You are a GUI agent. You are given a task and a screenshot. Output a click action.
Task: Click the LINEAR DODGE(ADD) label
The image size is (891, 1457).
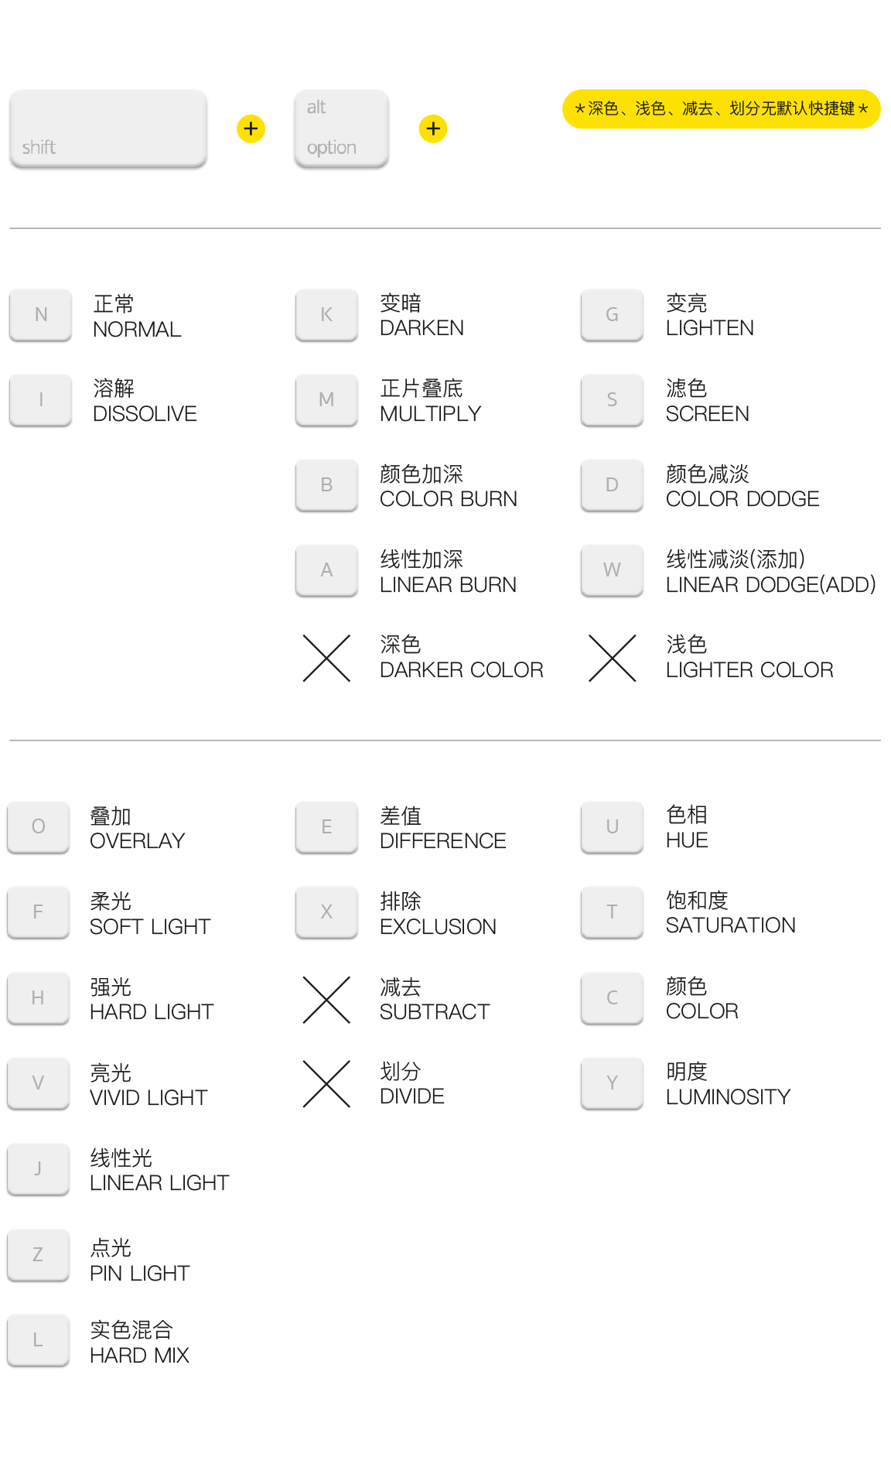click(x=770, y=585)
